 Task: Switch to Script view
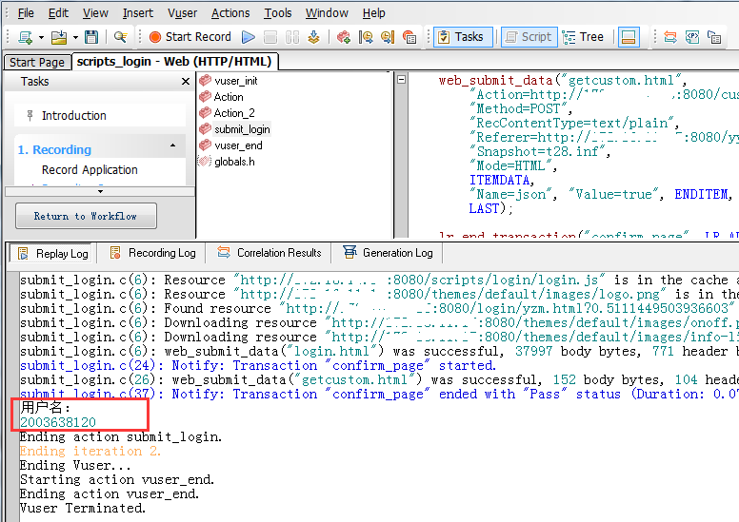[x=527, y=37]
